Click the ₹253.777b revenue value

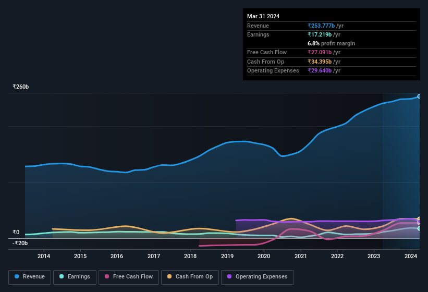(x=321, y=26)
